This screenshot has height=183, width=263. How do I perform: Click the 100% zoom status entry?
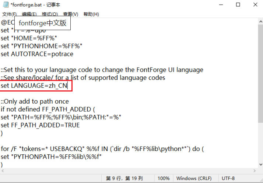164,179
